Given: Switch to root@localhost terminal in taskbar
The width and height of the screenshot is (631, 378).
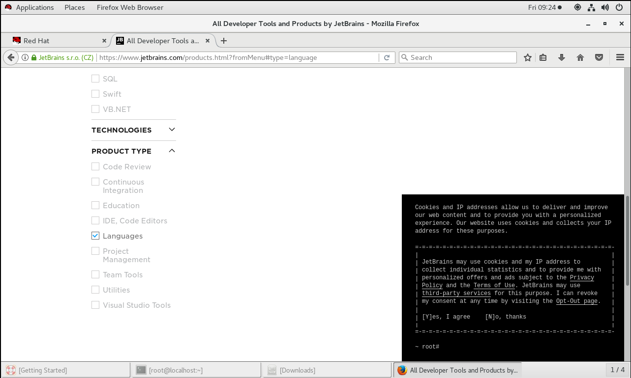Looking at the screenshot, I should [x=196, y=370].
